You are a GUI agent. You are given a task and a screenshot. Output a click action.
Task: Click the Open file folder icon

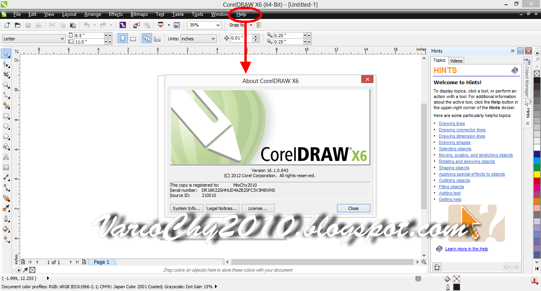(x=17, y=25)
